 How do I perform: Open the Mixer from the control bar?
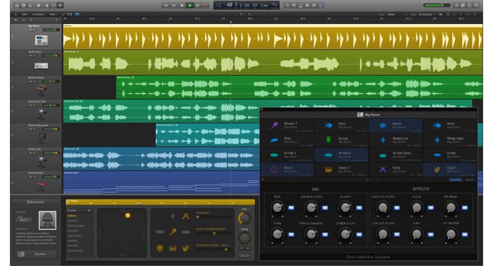[54, 6]
